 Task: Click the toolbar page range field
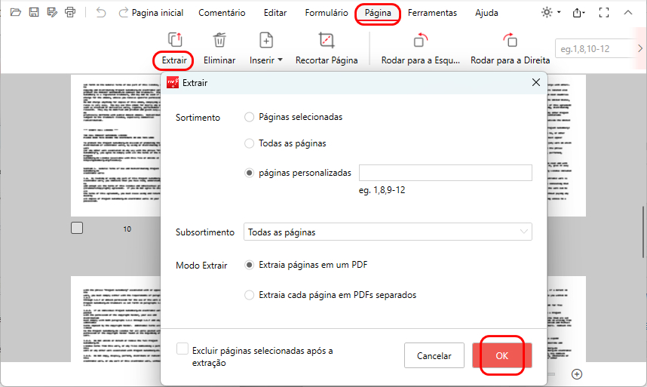coord(596,49)
